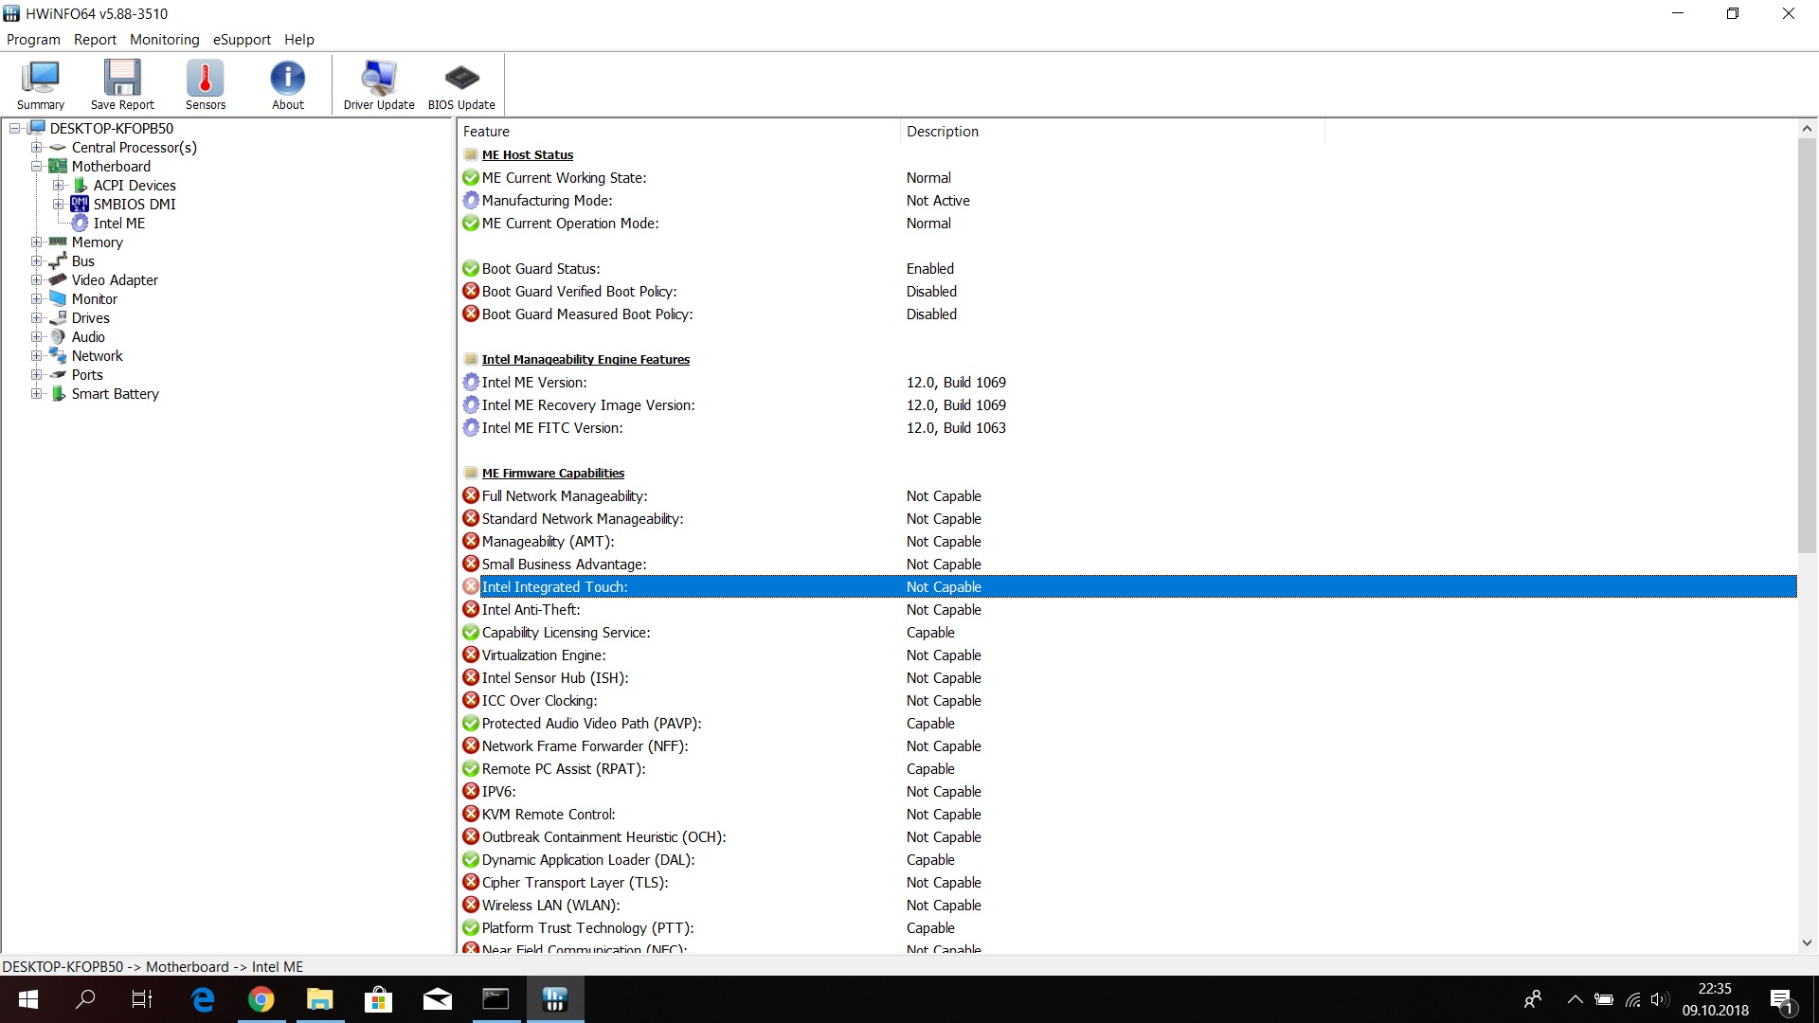This screenshot has width=1819, height=1023.
Task: Expand the Drives branch
Action: pos(37,318)
